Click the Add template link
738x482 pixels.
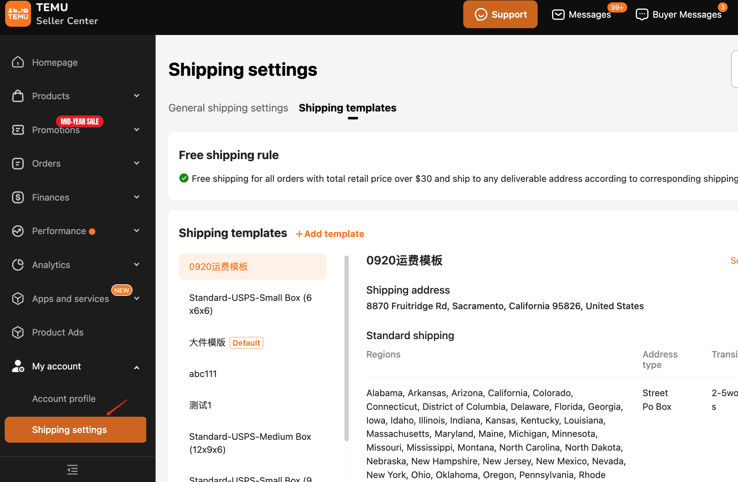pyautogui.click(x=330, y=234)
